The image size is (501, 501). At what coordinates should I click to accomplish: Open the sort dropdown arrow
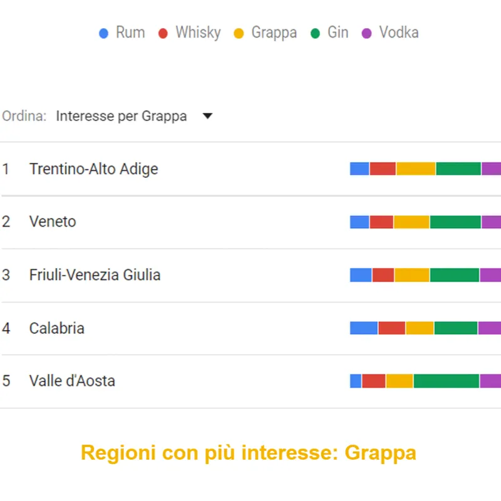tap(208, 116)
